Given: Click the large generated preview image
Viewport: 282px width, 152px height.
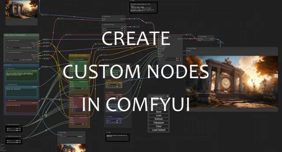Looking at the screenshot, I should point(232,81).
